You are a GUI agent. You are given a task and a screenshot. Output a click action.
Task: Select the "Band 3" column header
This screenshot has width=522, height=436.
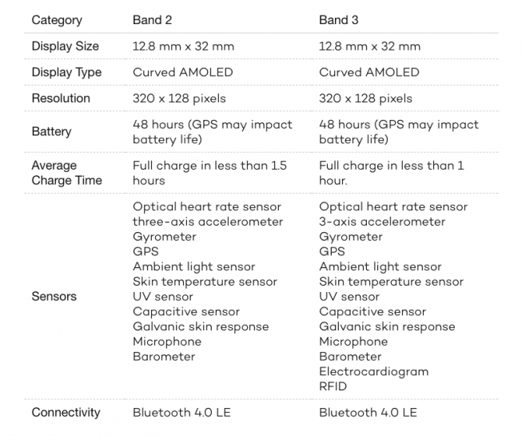[x=339, y=20]
